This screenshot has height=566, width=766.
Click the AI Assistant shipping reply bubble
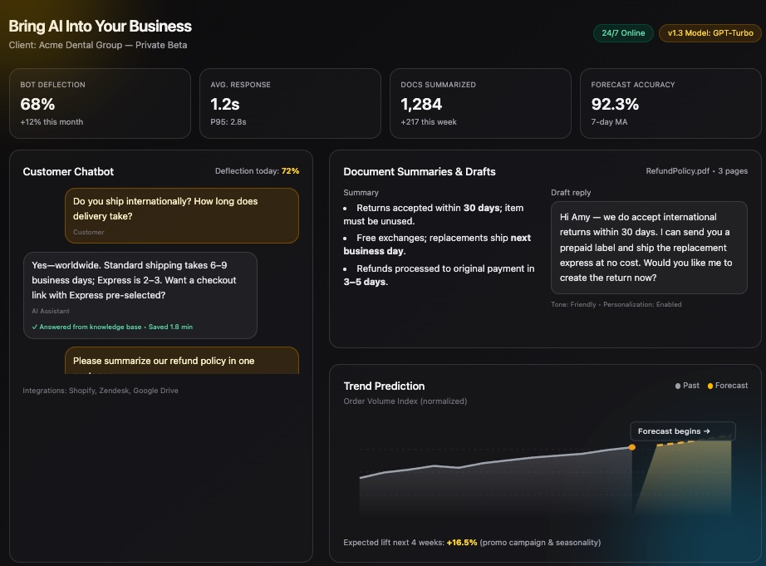click(140, 295)
